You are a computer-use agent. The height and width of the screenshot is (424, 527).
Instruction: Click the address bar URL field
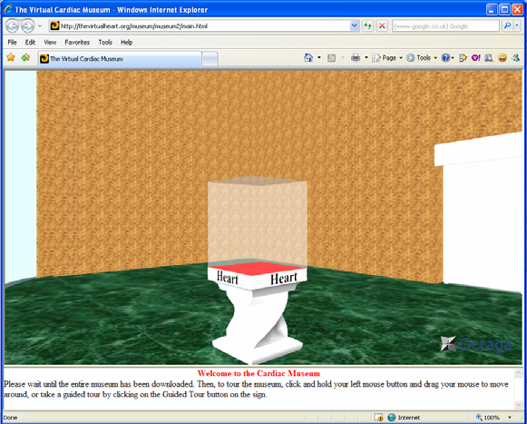coord(200,26)
